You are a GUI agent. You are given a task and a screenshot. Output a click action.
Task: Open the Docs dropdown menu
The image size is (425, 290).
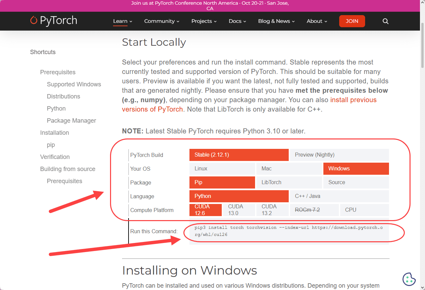tap(238, 21)
